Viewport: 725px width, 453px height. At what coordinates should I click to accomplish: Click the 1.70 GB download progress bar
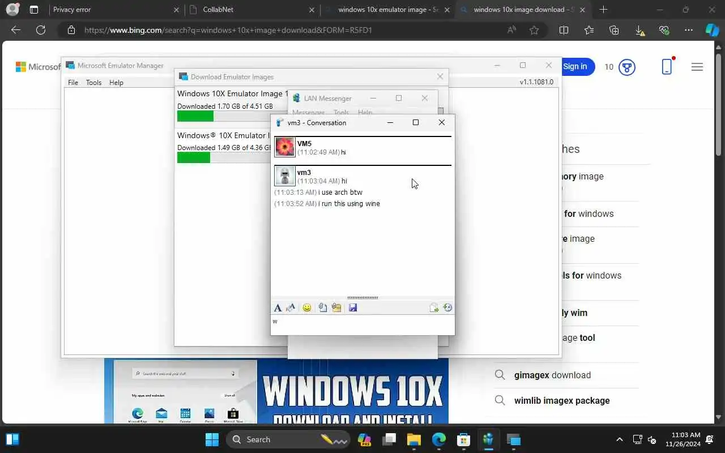(x=233, y=116)
